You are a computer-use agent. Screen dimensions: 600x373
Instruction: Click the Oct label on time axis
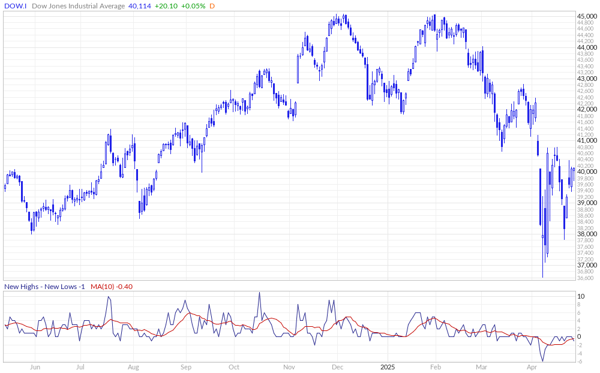point(234,366)
